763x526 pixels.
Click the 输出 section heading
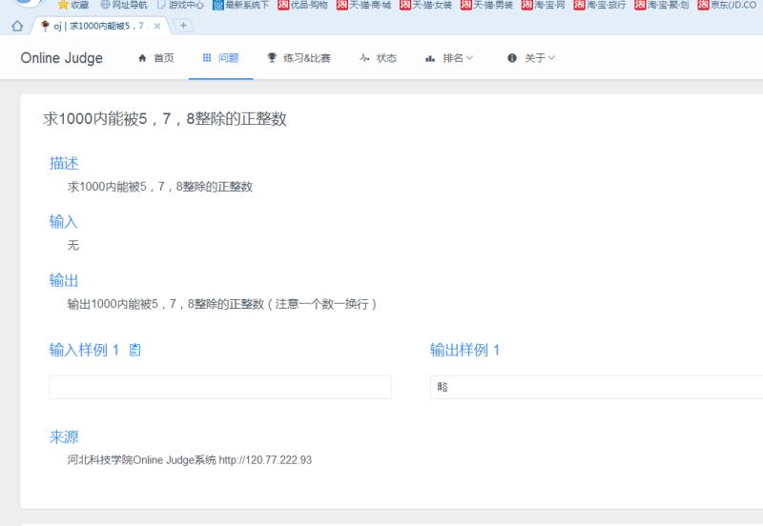(64, 280)
